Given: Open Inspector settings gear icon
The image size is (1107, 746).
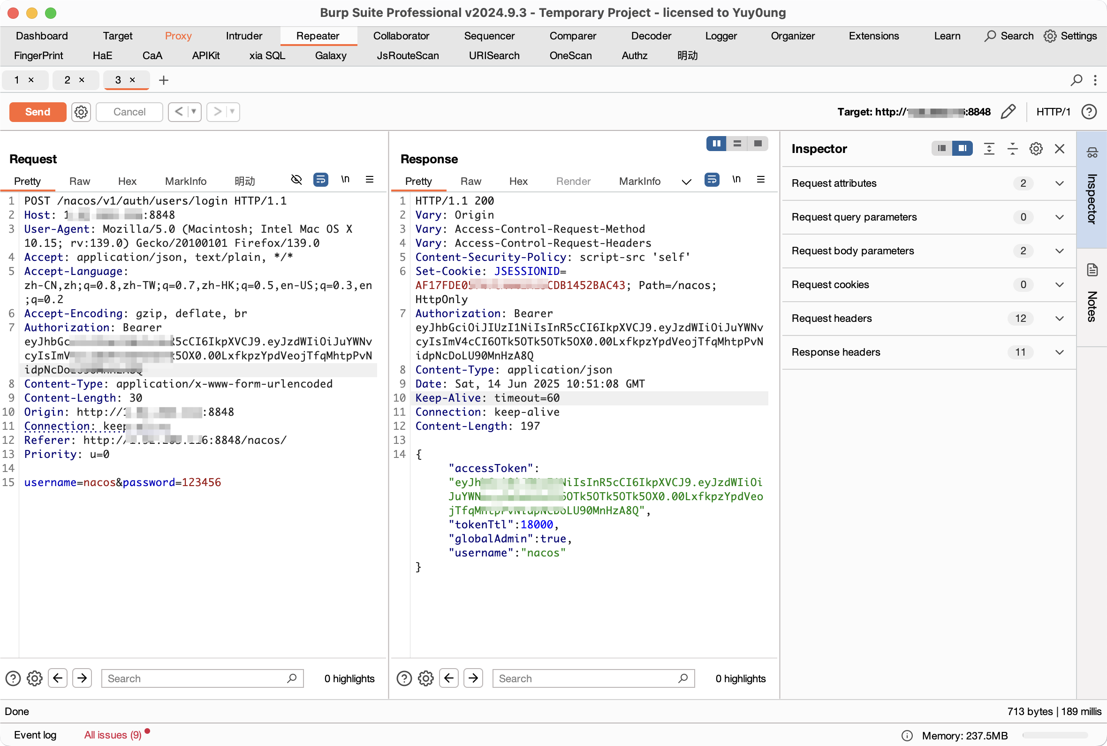Looking at the screenshot, I should (x=1036, y=149).
